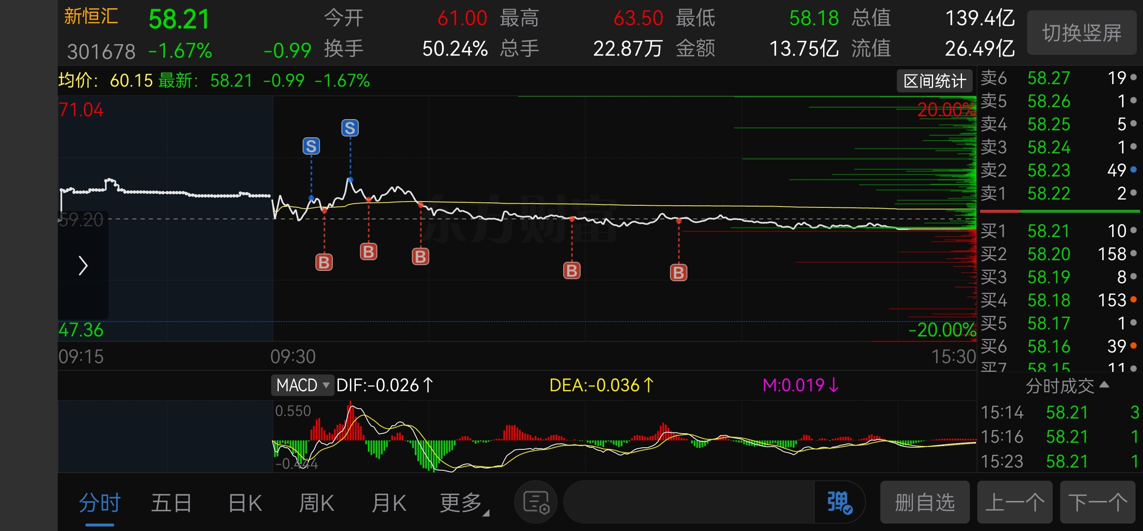Tap the stock code 301678

101,52
